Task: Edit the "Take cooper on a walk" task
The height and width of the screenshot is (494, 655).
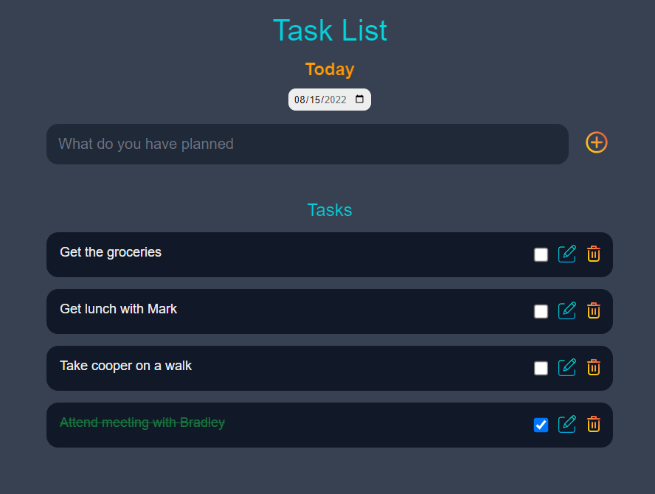Action: pos(567,367)
